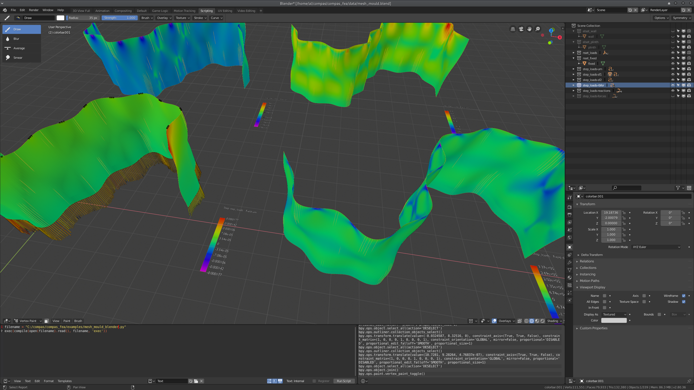Click the Blender logo menu icon

click(4, 10)
